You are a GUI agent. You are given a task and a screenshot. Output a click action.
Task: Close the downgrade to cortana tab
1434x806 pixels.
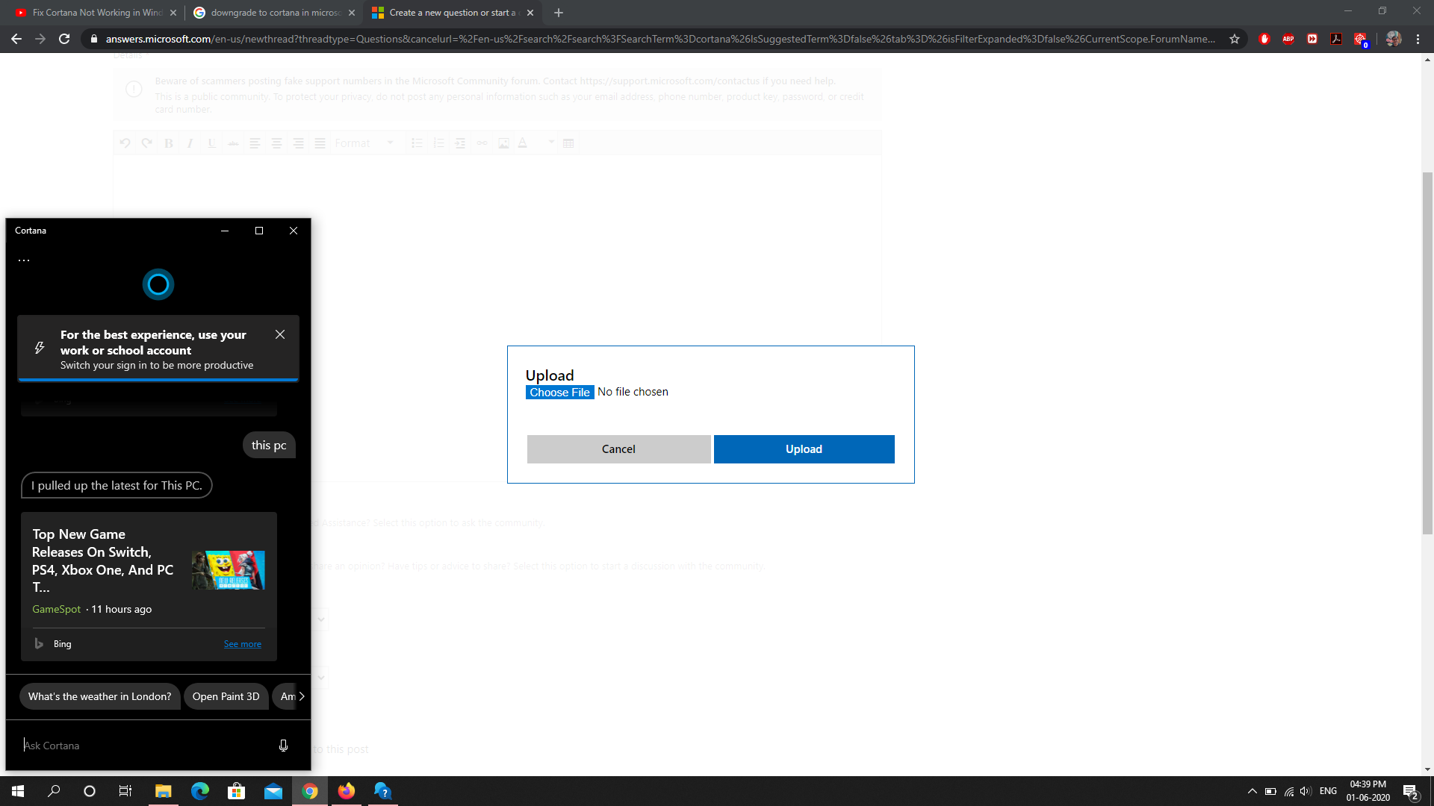tap(352, 13)
